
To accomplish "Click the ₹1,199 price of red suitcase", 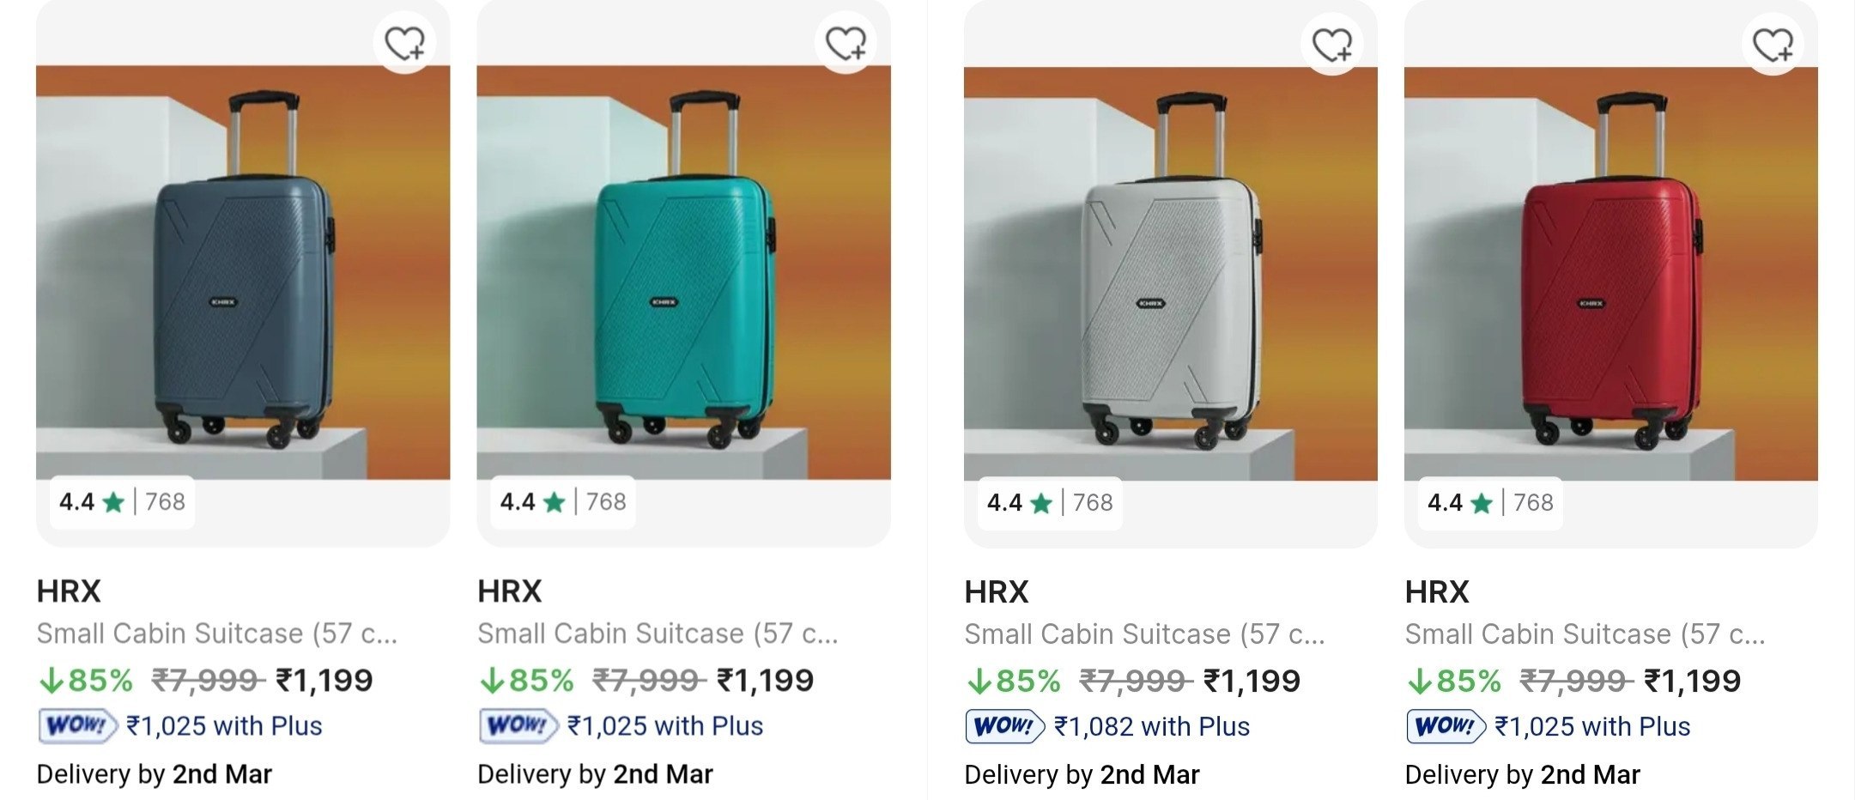I will coord(1692,682).
